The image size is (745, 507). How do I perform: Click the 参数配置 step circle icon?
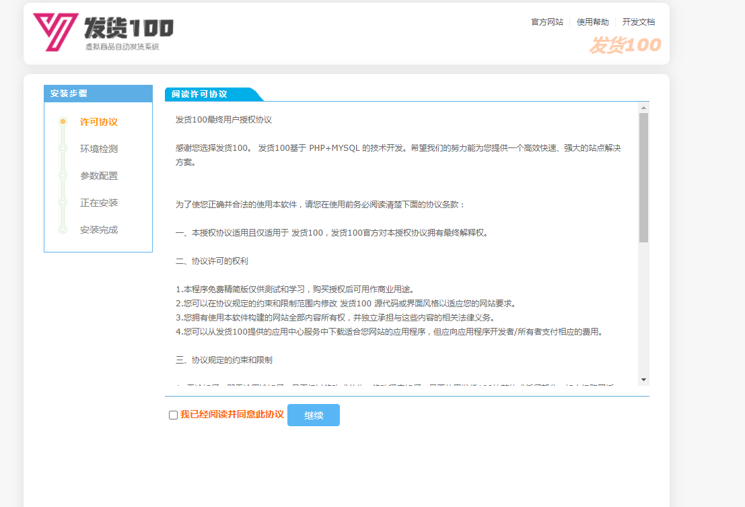click(x=63, y=176)
